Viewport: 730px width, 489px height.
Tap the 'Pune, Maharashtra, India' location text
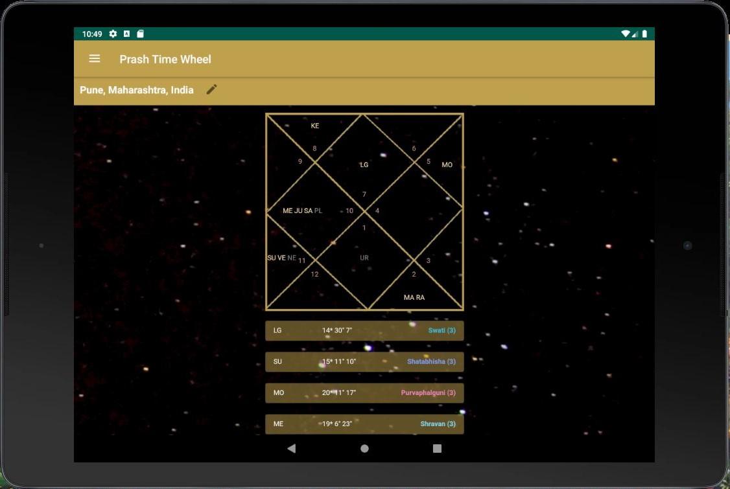tap(136, 90)
